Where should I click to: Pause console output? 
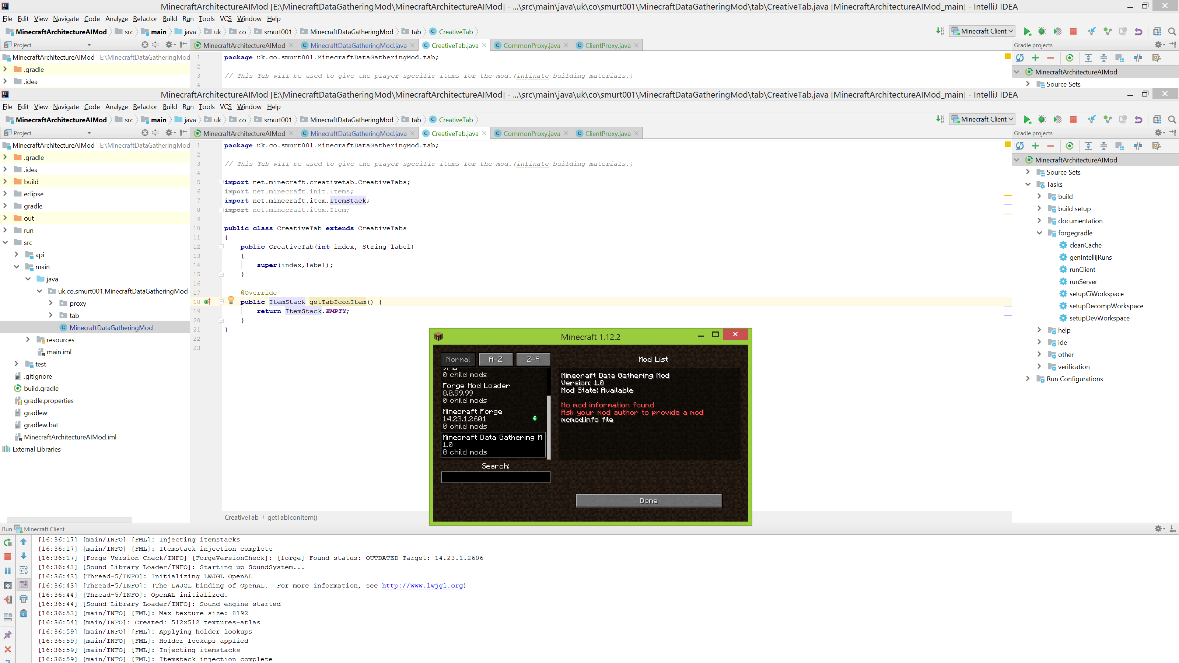click(x=8, y=571)
